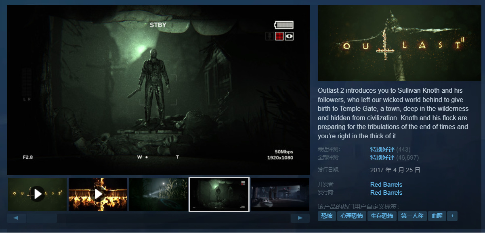Image resolution: width=485 pixels, height=233 pixels.
Task: Click the release date 2017 年 4 月 25 日
Action: tap(395, 170)
